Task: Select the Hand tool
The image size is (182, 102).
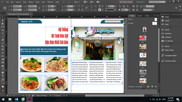Action: click(x=3, y=72)
